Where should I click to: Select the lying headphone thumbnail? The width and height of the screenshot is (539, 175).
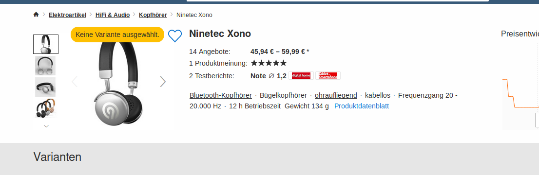tap(45, 87)
